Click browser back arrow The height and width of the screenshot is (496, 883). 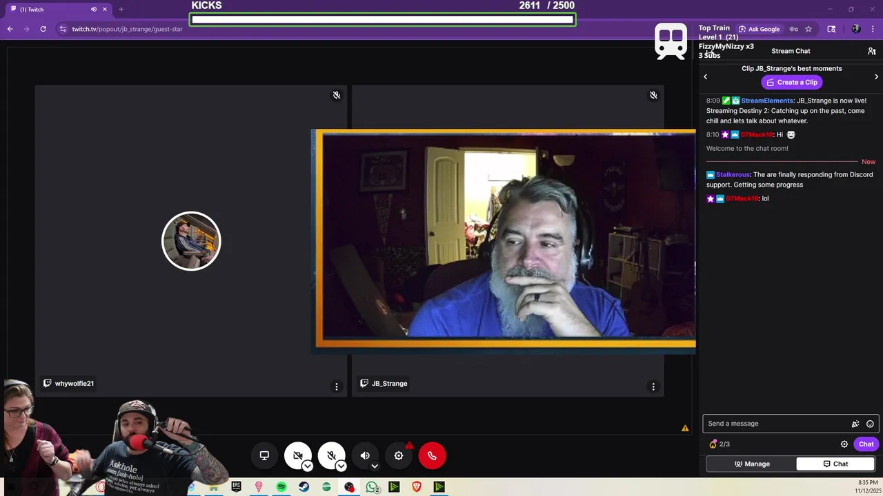coord(10,29)
